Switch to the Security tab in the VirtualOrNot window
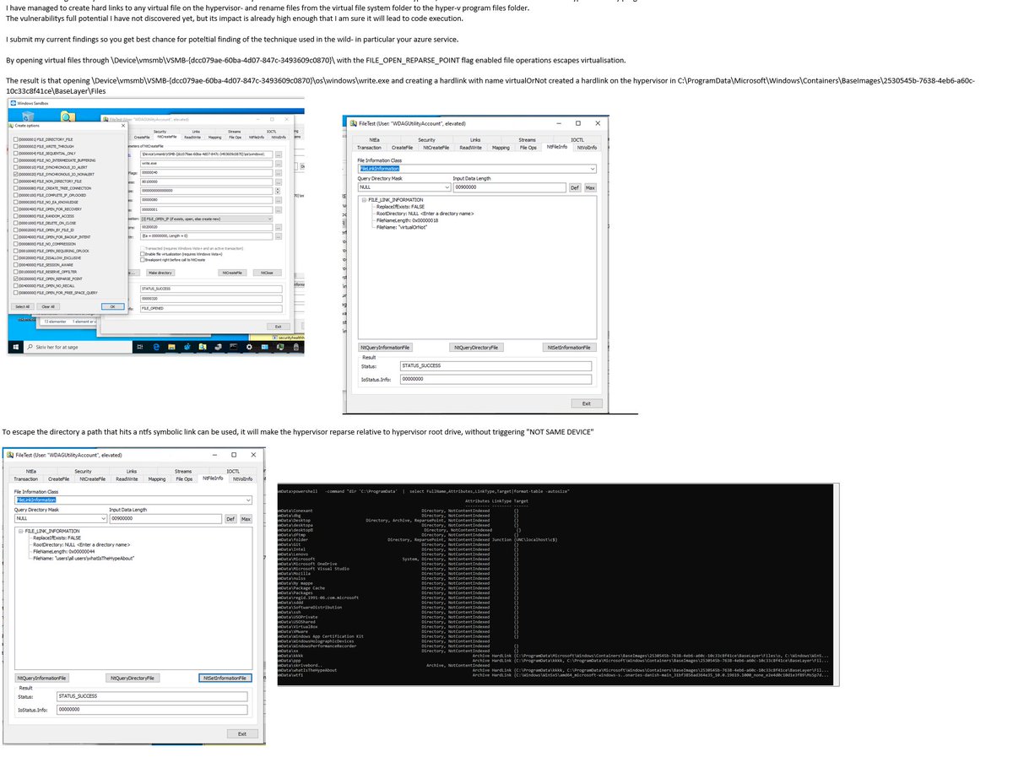The width and height of the screenshot is (1013, 784). click(426, 139)
